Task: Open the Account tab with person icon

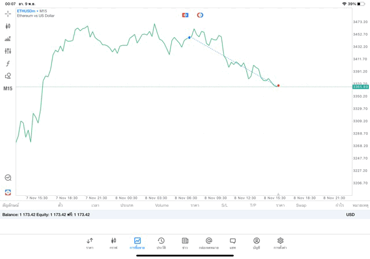Action: click(x=256, y=243)
